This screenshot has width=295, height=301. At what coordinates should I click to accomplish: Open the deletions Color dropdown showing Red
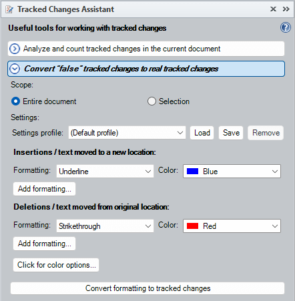pyautogui.click(x=232, y=226)
